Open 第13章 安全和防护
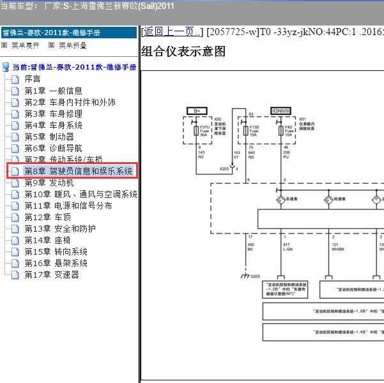384x383 pixels. tap(60, 229)
